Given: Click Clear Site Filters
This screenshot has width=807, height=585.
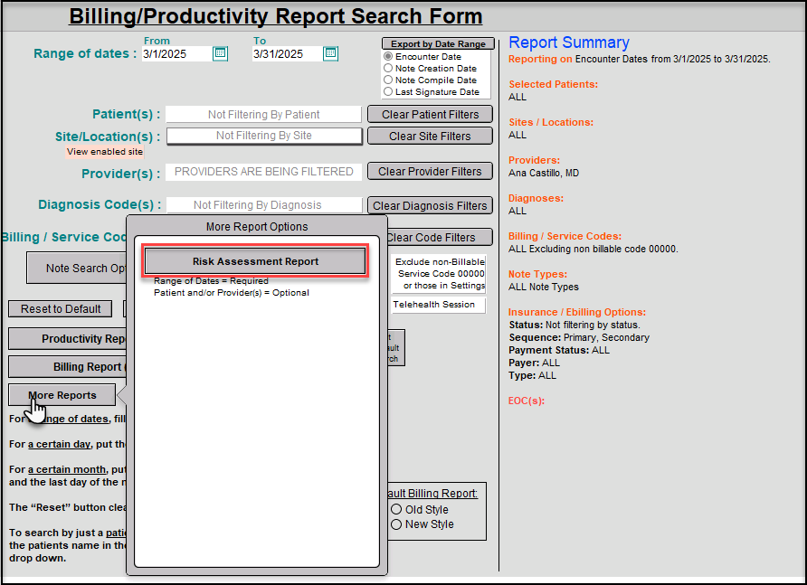Looking at the screenshot, I should point(430,136).
